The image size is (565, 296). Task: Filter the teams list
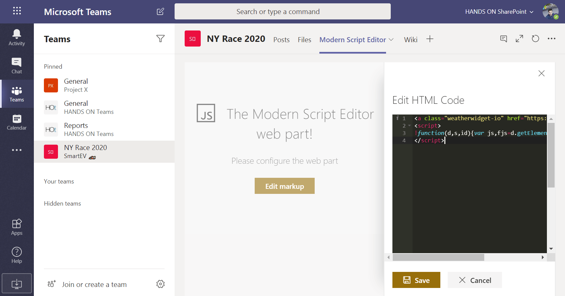(x=161, y=39)
